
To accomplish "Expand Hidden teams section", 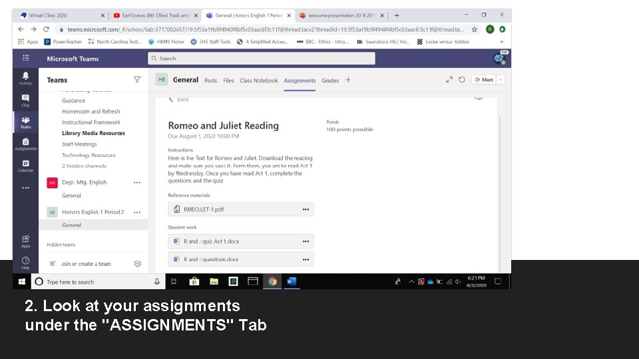I will (61, 245).
